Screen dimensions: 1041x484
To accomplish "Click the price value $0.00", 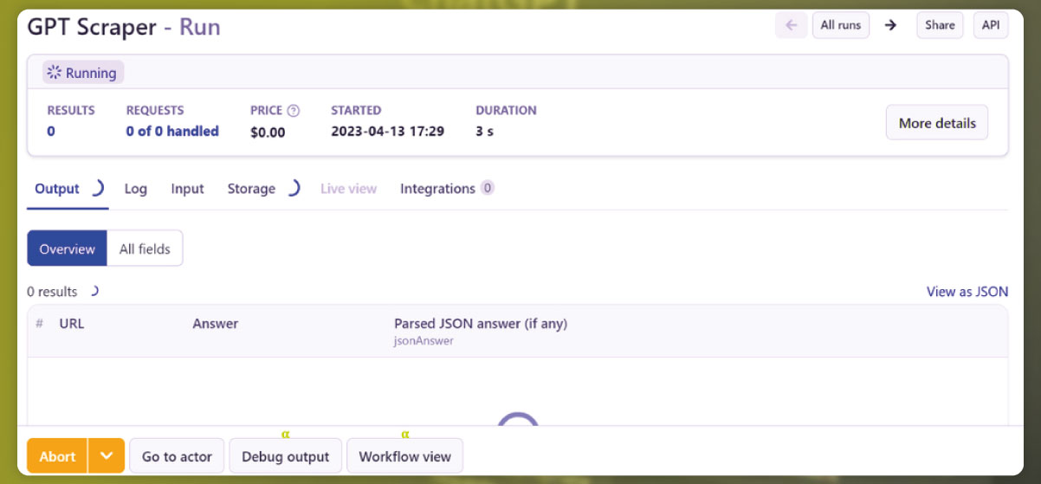I will pos(268,132).
